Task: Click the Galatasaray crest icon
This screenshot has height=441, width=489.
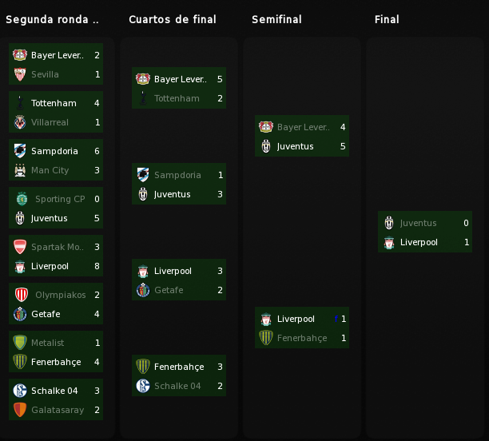Action: [x=20, y=410]
